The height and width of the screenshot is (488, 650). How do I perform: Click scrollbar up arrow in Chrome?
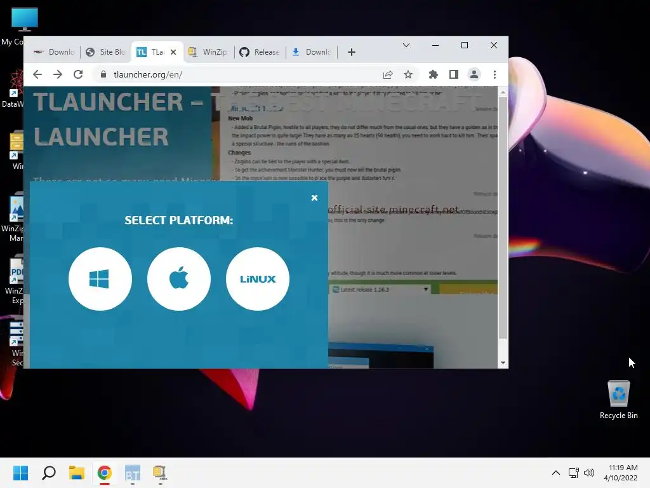503,92
